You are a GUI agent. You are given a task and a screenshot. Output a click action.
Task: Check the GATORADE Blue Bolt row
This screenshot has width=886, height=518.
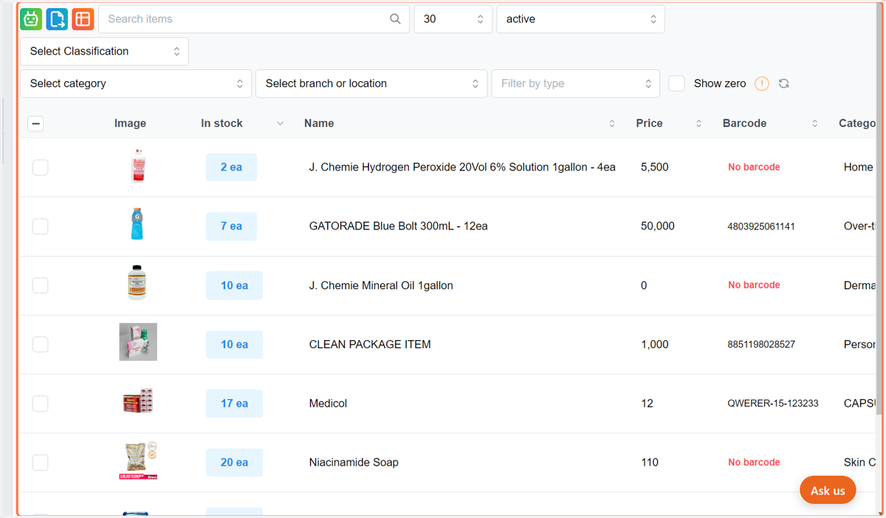(41, 227)
